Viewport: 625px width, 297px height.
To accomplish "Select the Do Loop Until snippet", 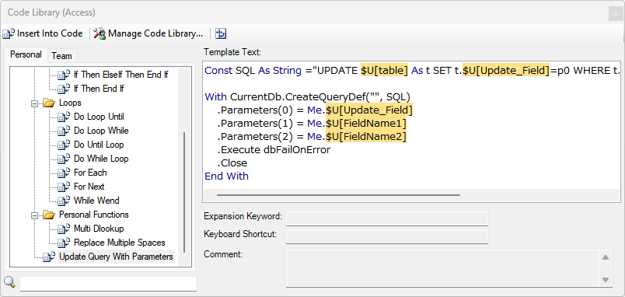I will pos(99,117).
